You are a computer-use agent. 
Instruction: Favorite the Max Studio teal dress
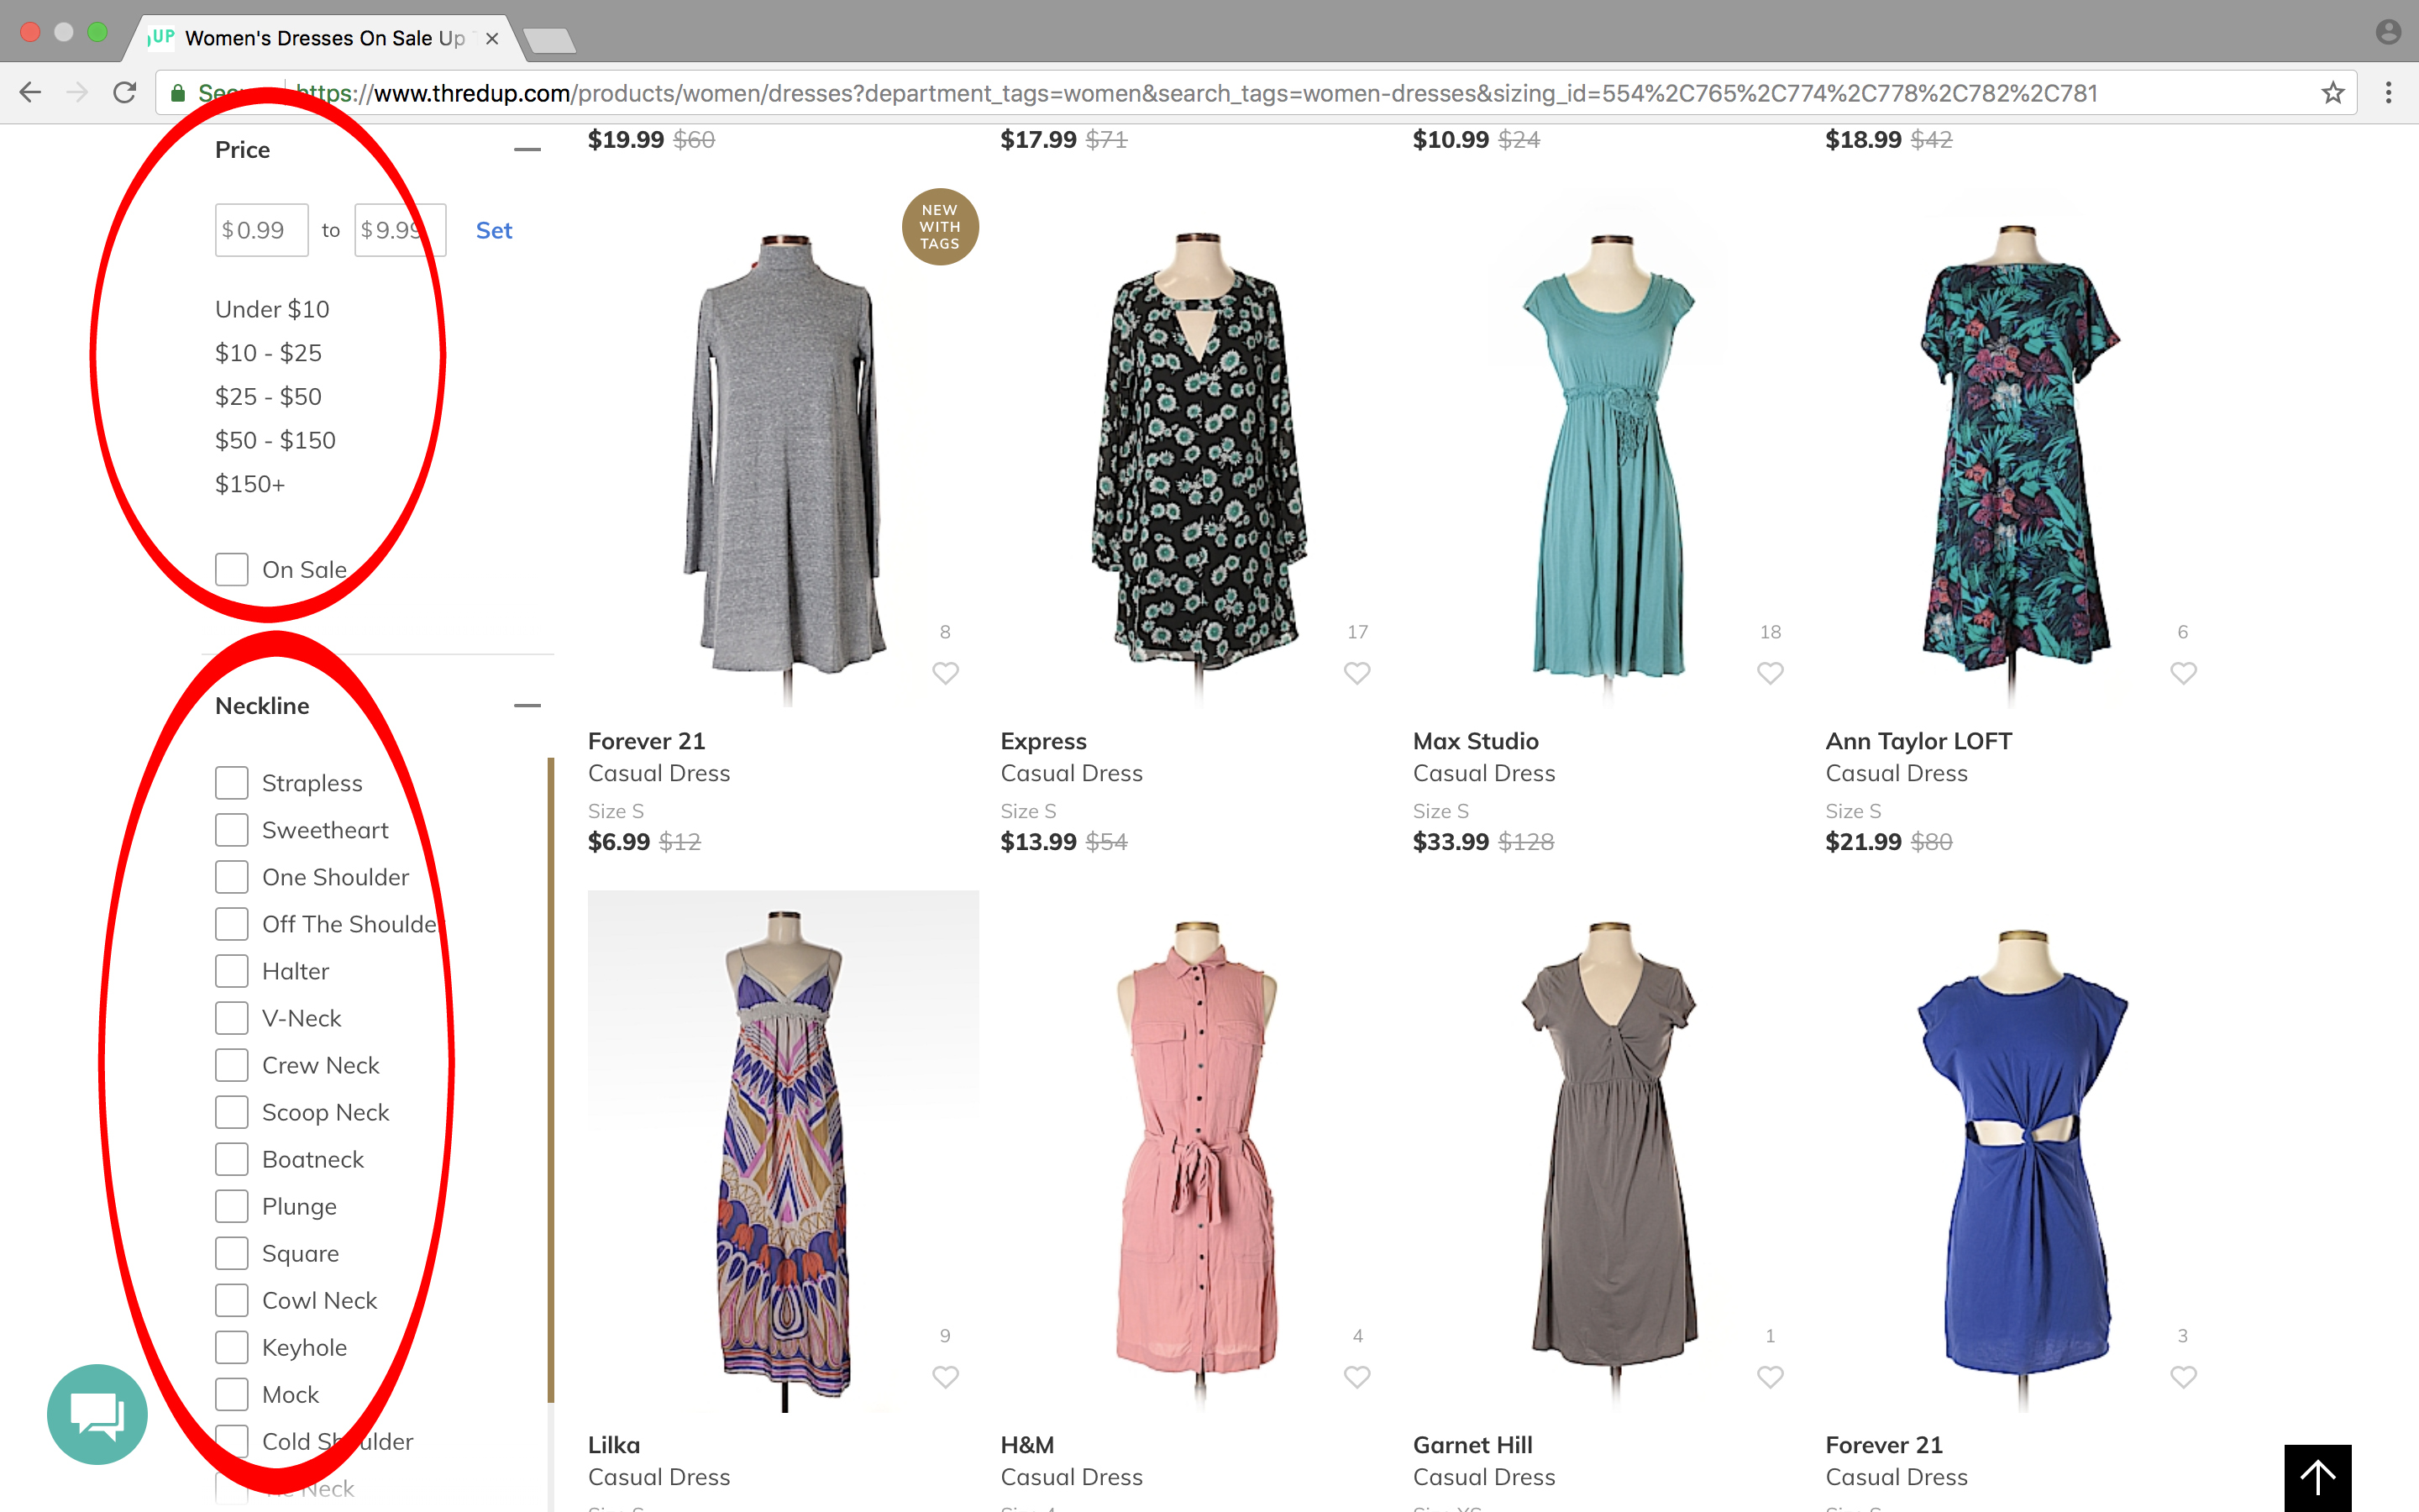pyautogui.click(x=1769, y=673)
